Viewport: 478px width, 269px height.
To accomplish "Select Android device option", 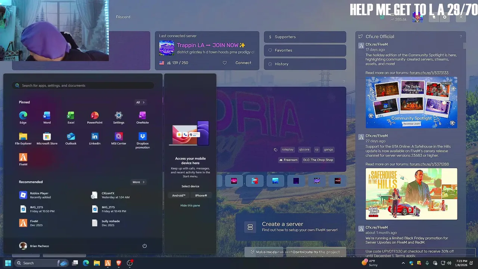I will (179, 195).
